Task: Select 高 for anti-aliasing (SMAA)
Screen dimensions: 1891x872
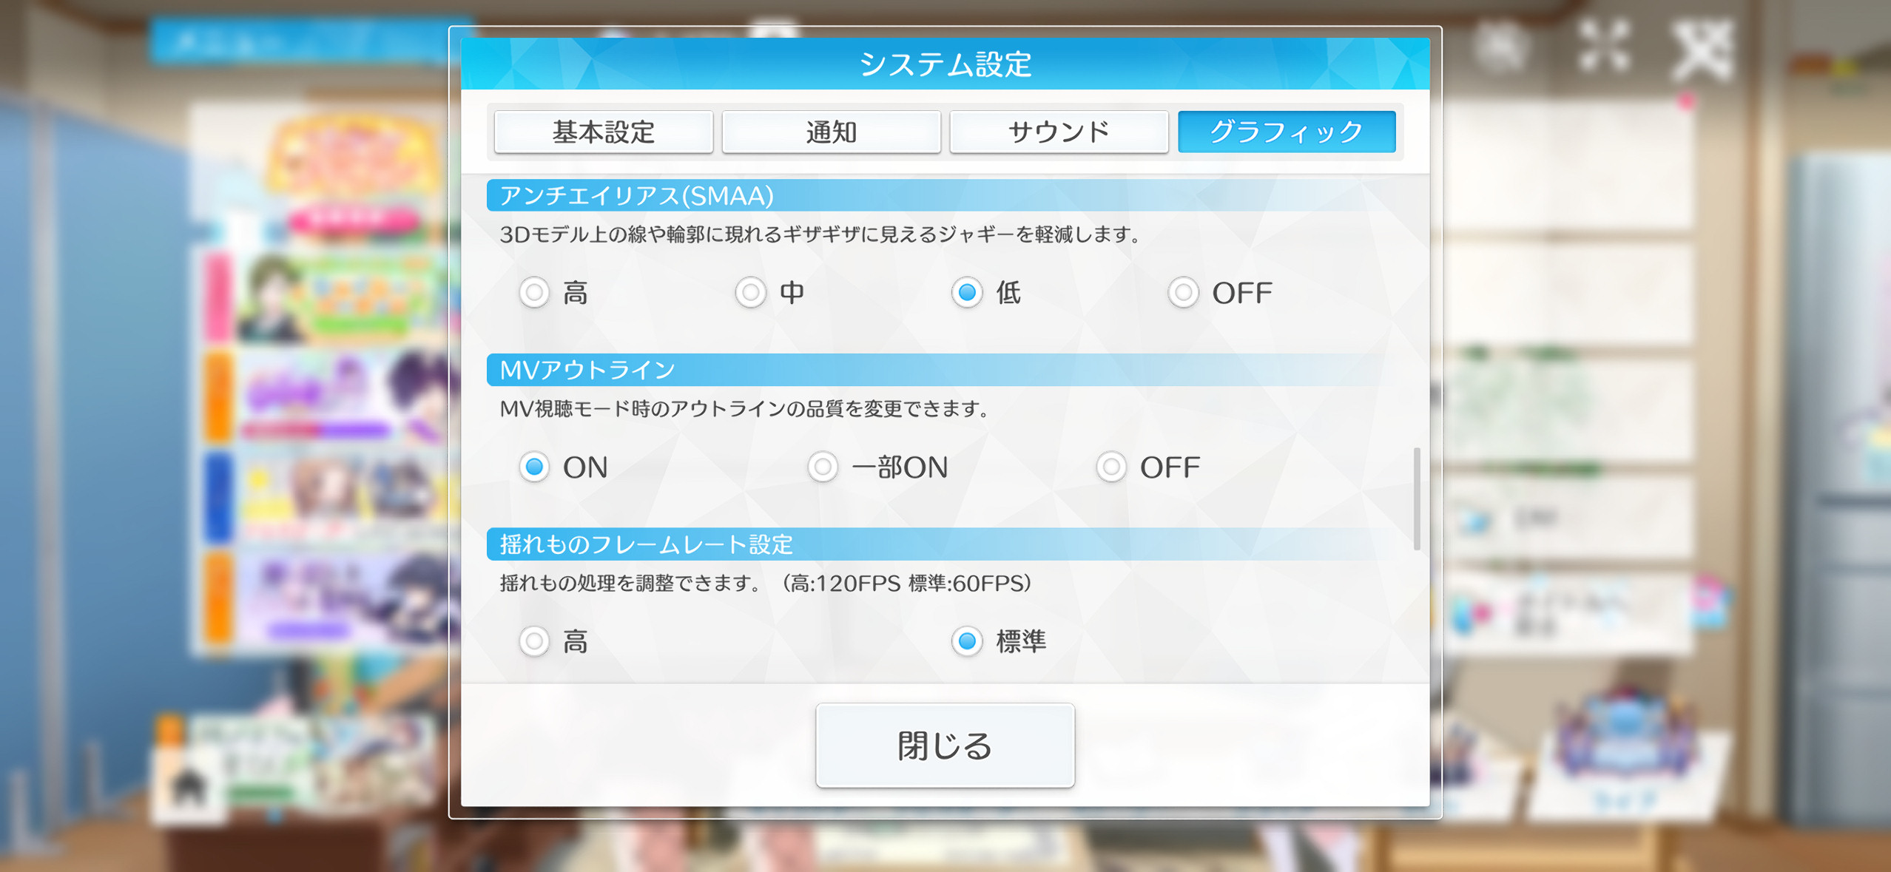Action: (x=534, y=292)
